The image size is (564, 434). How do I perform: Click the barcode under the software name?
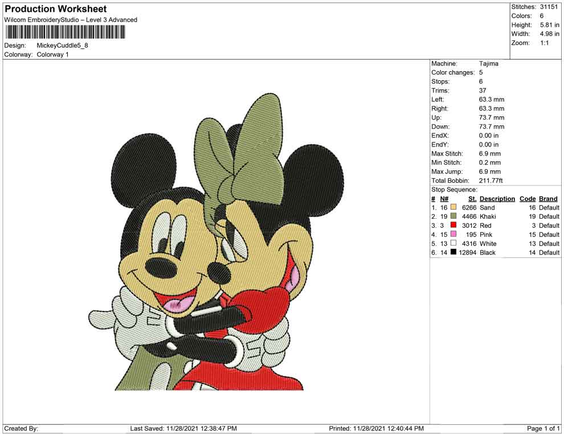65,32
